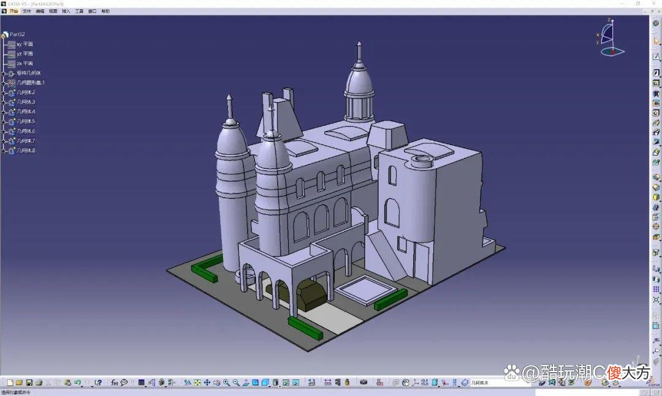Click the Zoom In magnifier icon

pyautogui.click(x=227, y=383)
